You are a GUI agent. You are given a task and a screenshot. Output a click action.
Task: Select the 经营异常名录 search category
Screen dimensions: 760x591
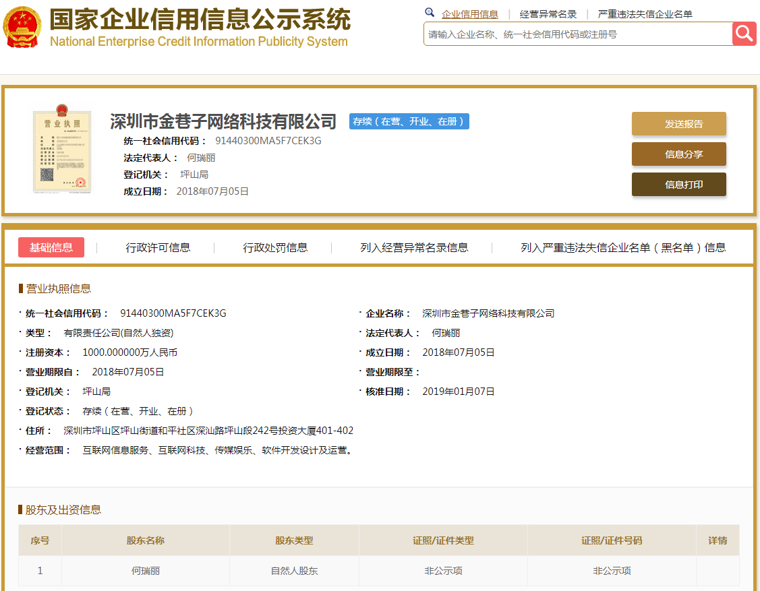(x=548, y=14)
